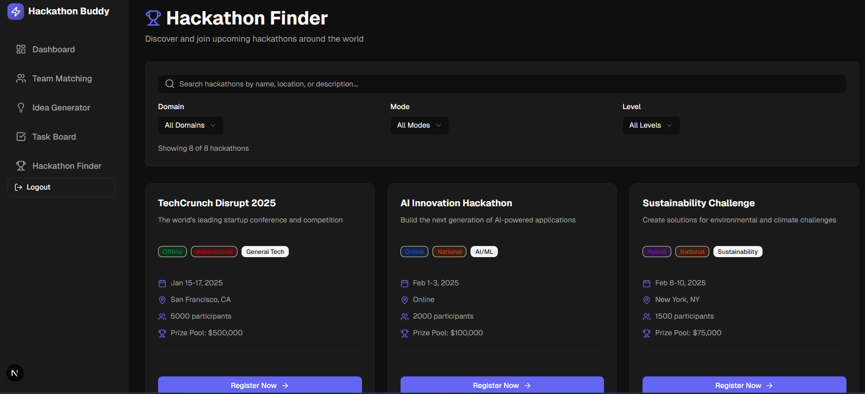Image resolution: width=865 pixels, height=394 pixels.
Task: Click National badge on Sustainability Challenge card
Action: tap(692, 252)
